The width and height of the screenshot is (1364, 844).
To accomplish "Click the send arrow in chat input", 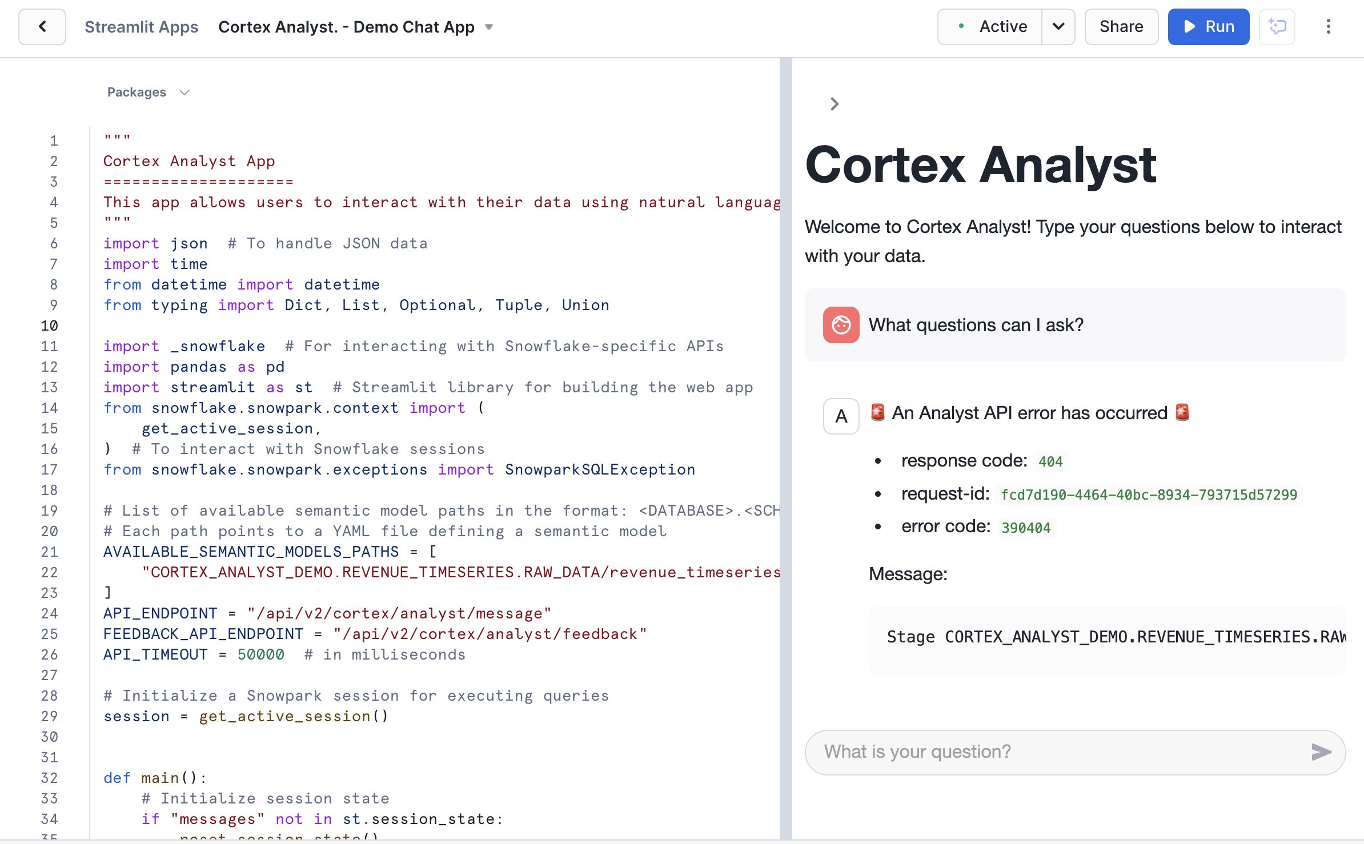I will [x=1321, y=752].
